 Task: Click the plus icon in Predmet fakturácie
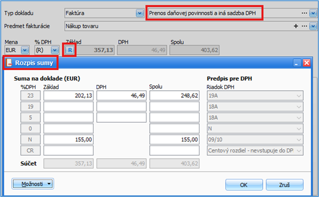(296, 26)
